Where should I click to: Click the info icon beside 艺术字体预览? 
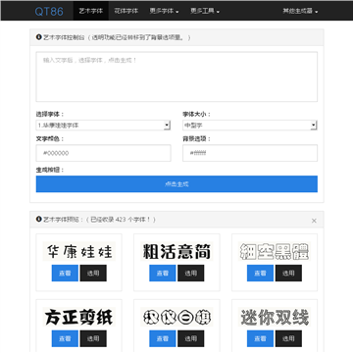click(39, 219)
